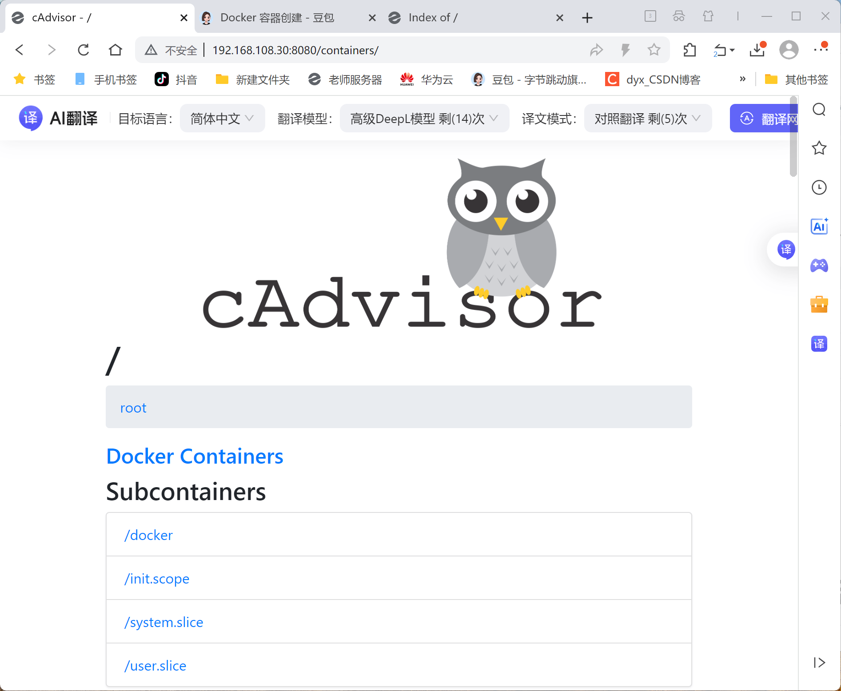Open 华为云 bookmark

(426, 79)
